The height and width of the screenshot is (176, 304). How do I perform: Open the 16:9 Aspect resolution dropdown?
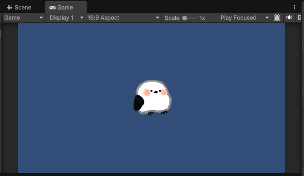point(124,18)
